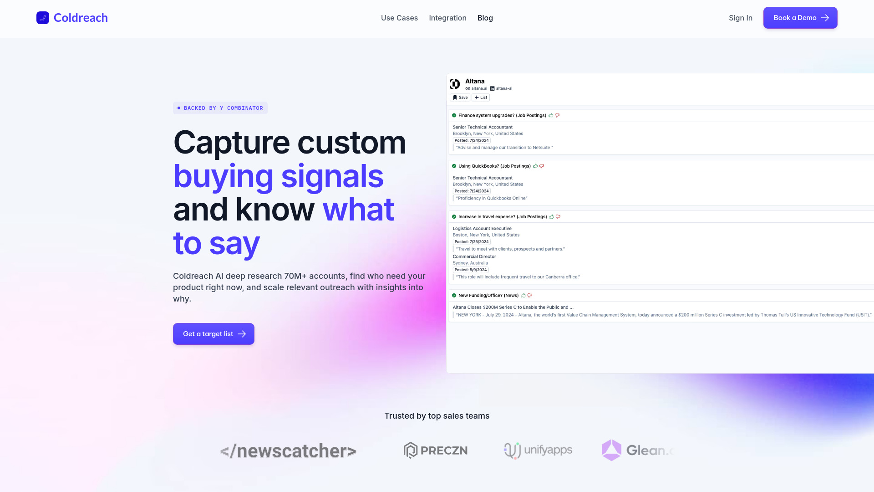This screenshot has height=492, width=874.
Task: Toggle the Using QuickBooks job posting signal
Action: pyautogui.click(x=454, y=165)
